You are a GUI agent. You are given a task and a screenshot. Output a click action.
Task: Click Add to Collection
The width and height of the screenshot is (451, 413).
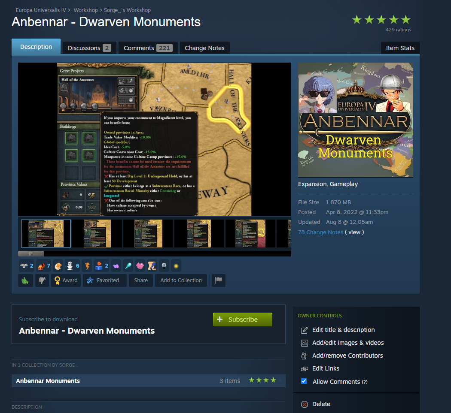(x=181, y=280)
